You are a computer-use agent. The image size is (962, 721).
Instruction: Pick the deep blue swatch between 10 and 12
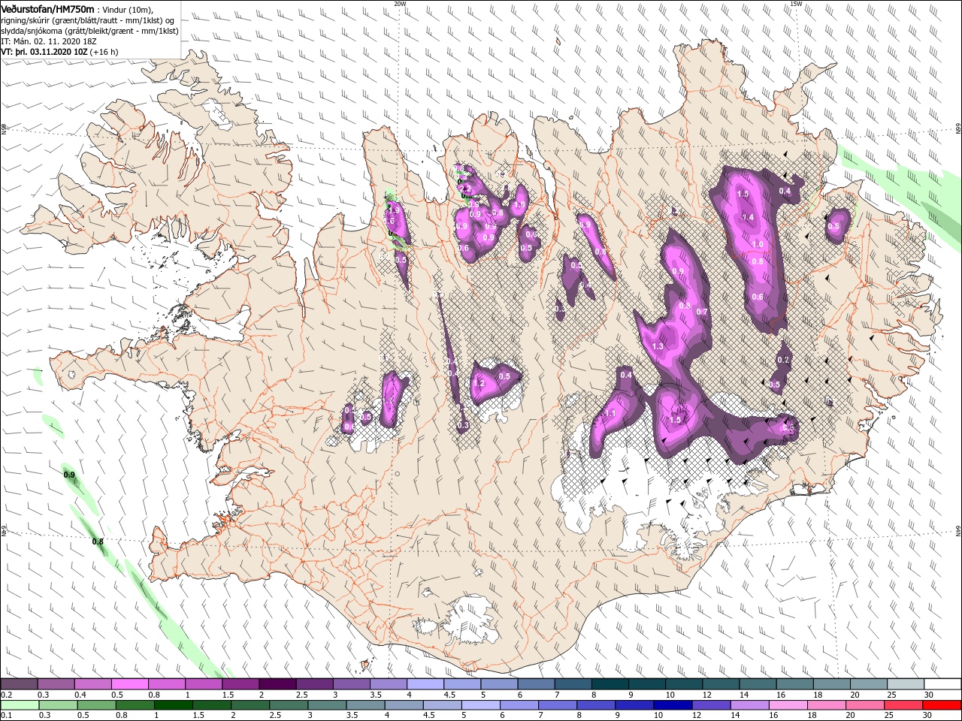click(671, 705)
